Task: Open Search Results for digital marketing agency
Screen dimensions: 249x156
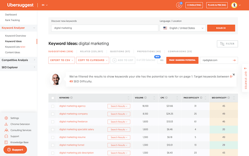Action: click(119, 106)
